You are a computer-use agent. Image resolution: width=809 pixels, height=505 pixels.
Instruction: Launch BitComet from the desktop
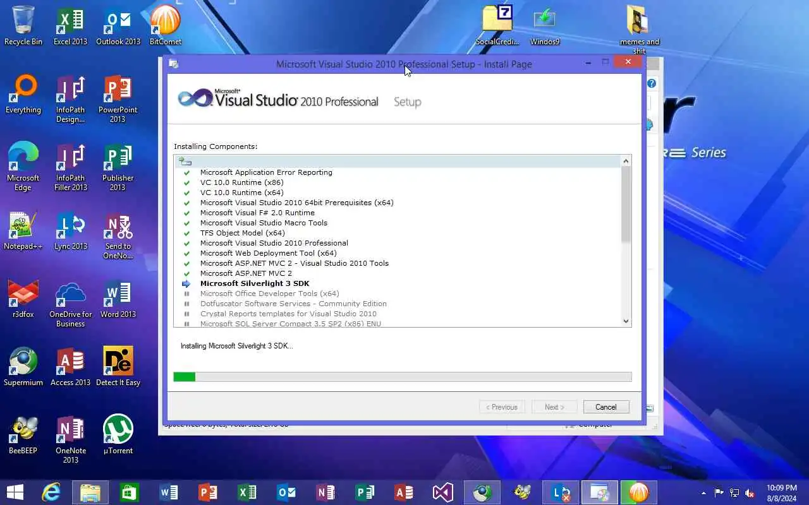[x=166, y=26]
